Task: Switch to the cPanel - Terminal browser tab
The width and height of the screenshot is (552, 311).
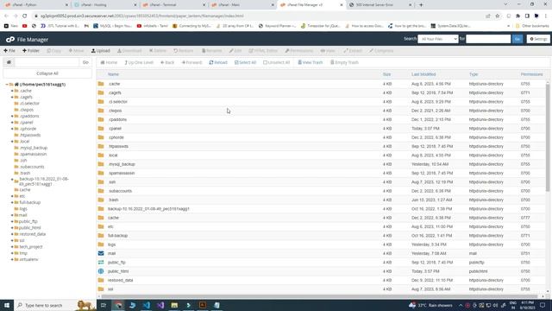Action: (x=174, y=5)
